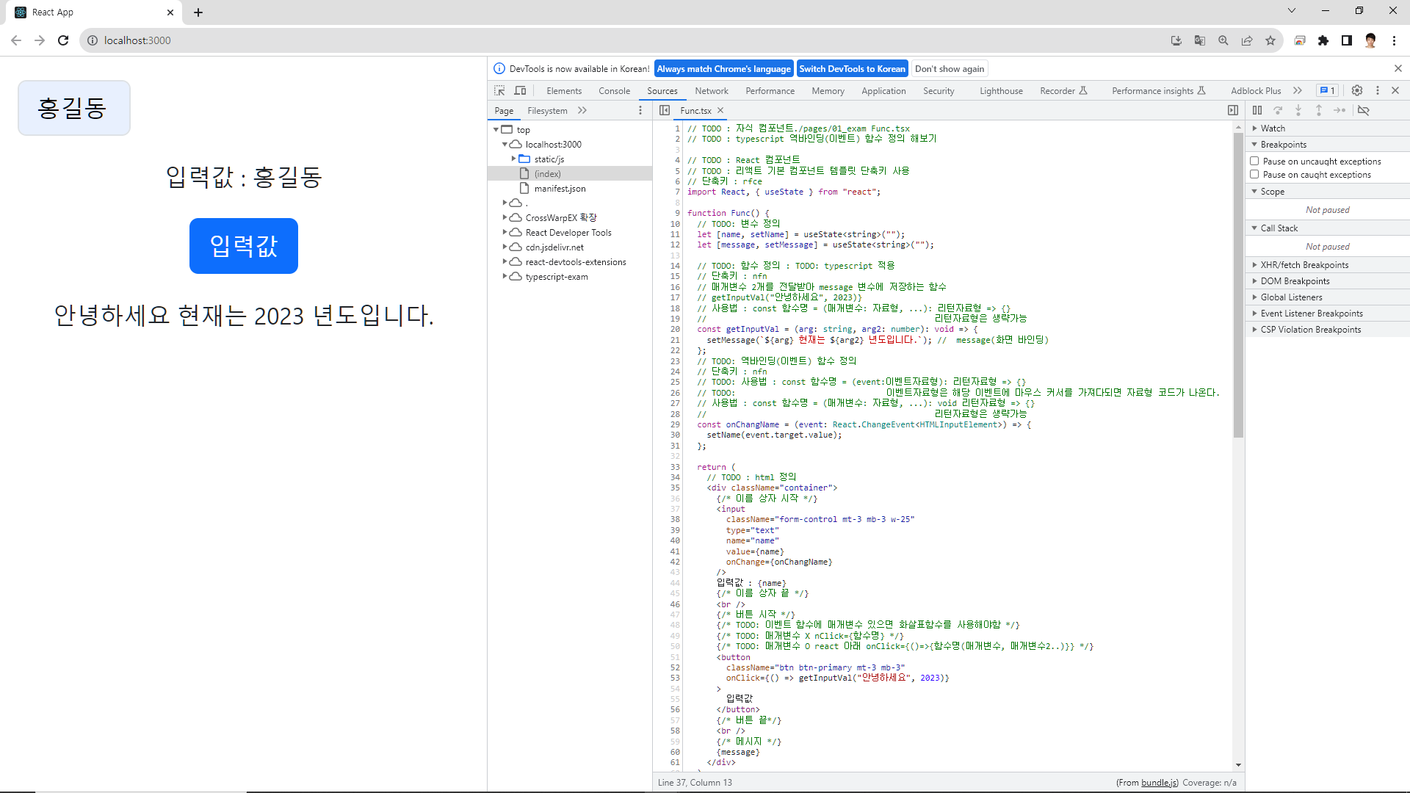This screenshot has width=1410, height=793.
Task: Enable Pause on caught exceptions
Action: pos(1254,174)
